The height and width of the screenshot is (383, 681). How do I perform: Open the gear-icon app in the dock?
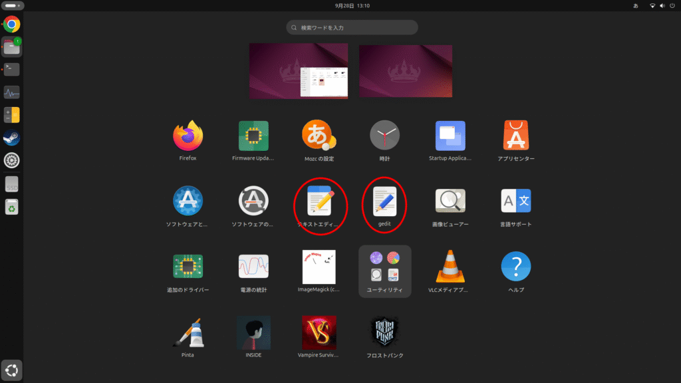click(12, 161)
